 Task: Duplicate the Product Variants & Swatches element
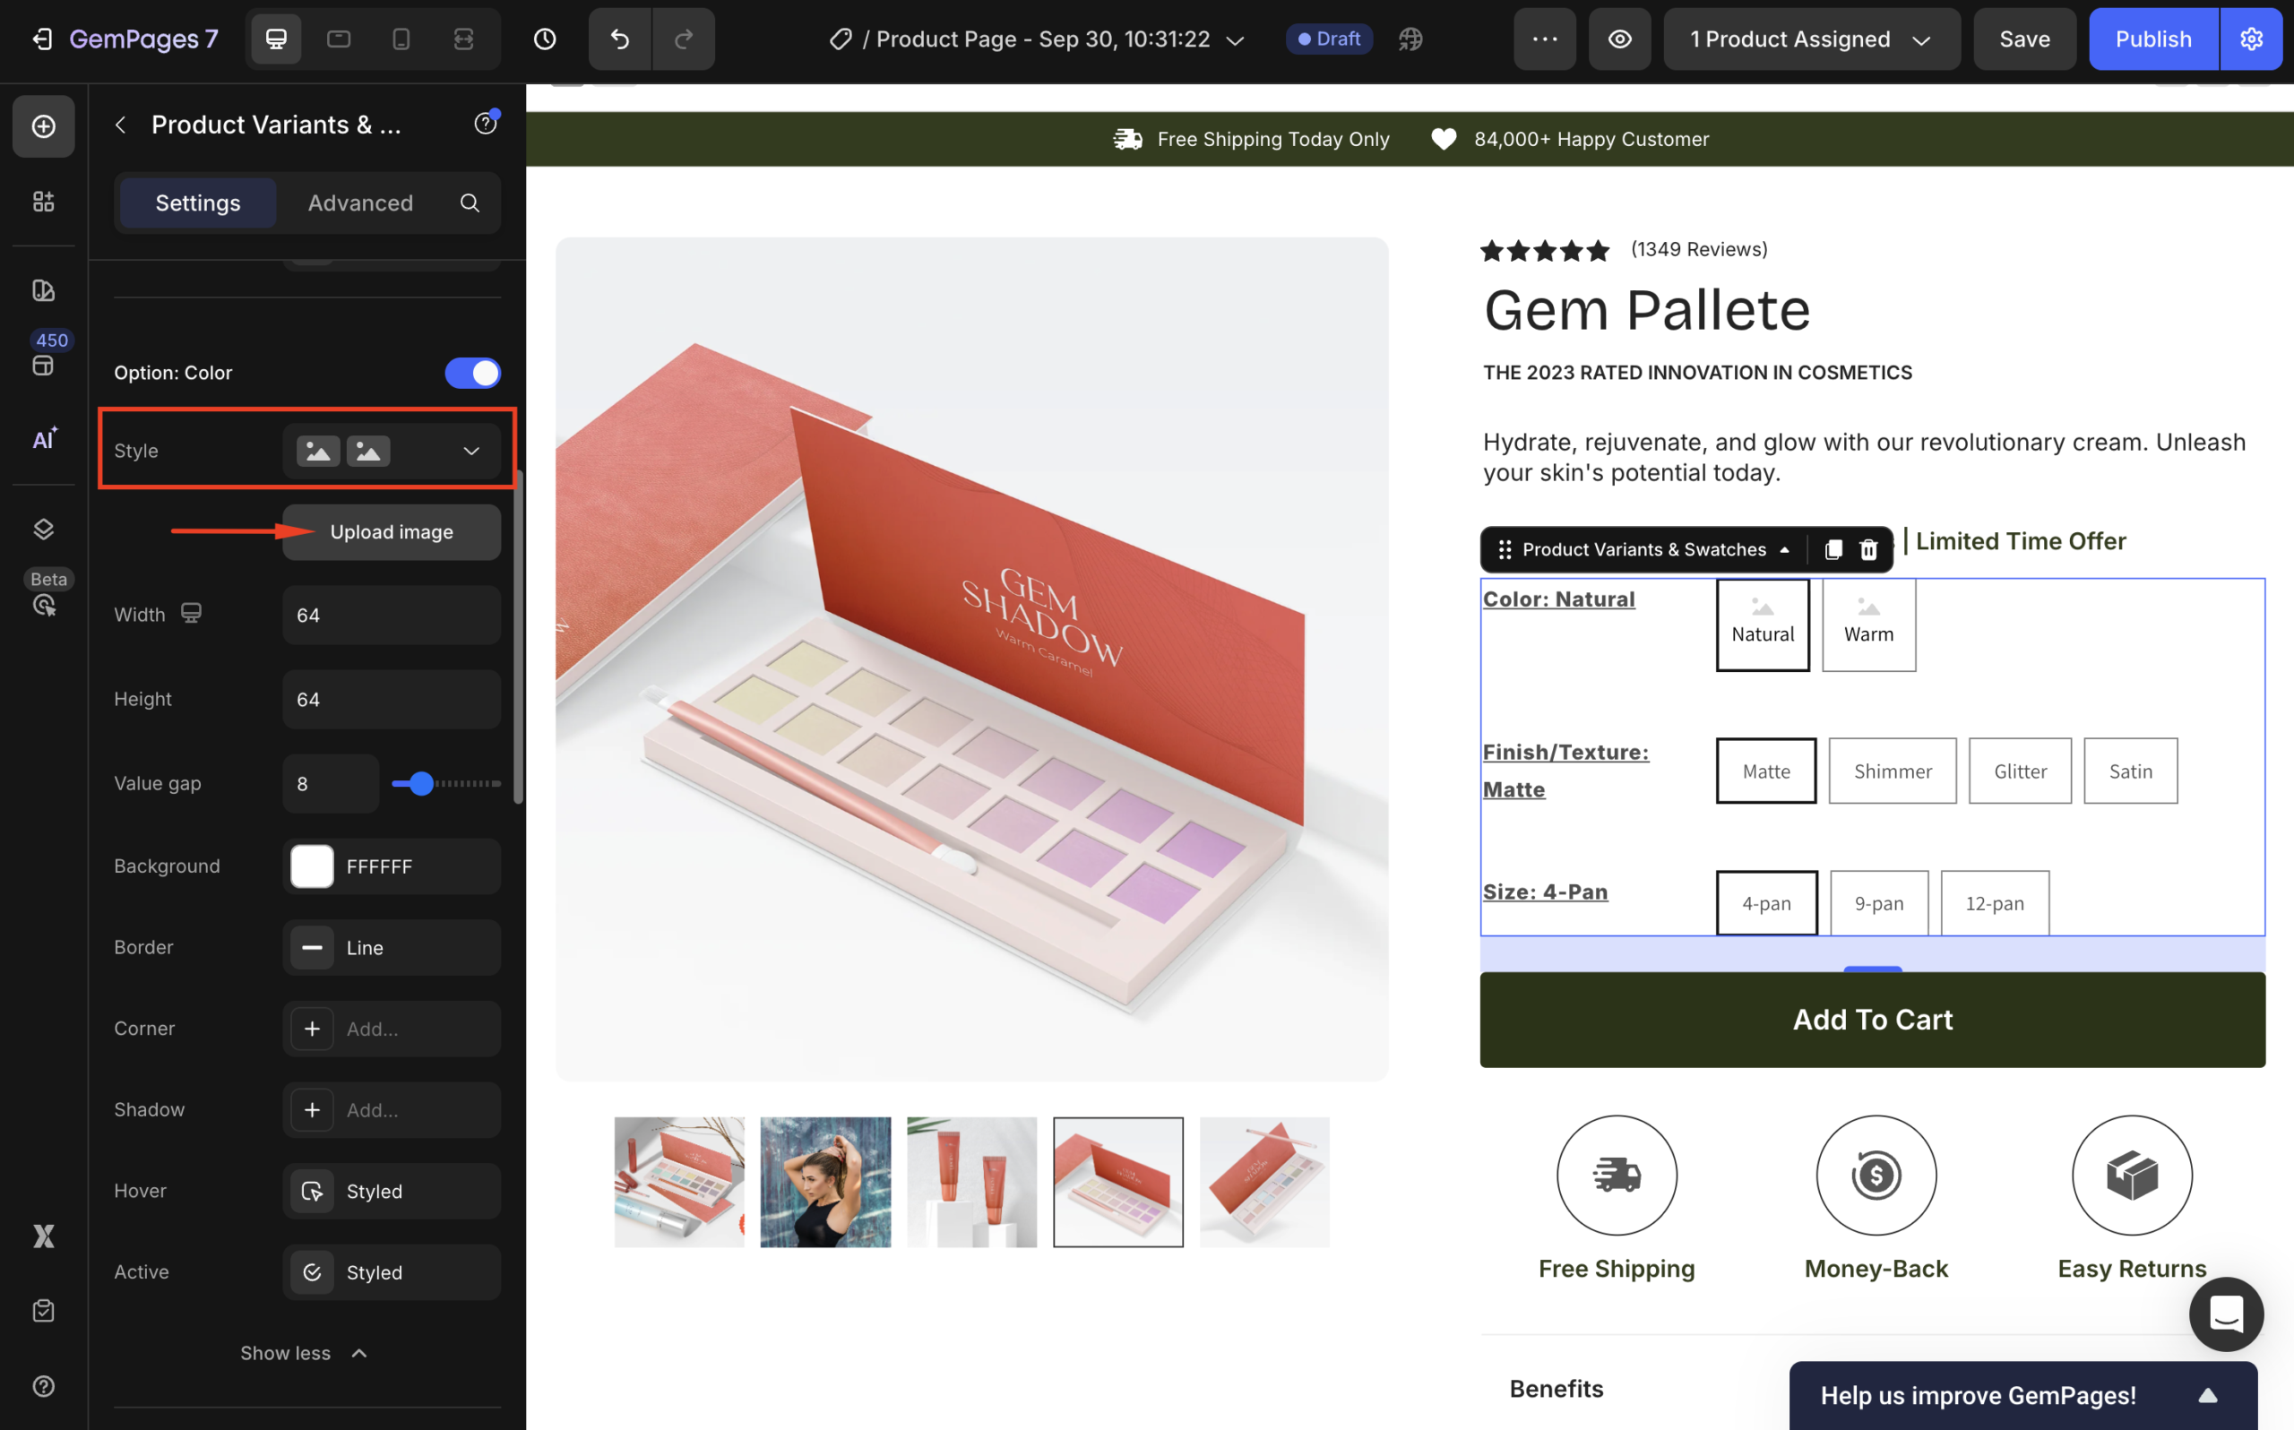tap(1833, 549)
